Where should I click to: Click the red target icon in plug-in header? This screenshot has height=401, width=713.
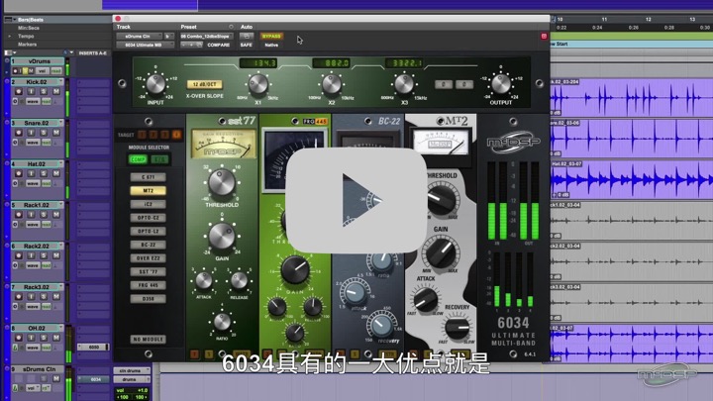544,37
